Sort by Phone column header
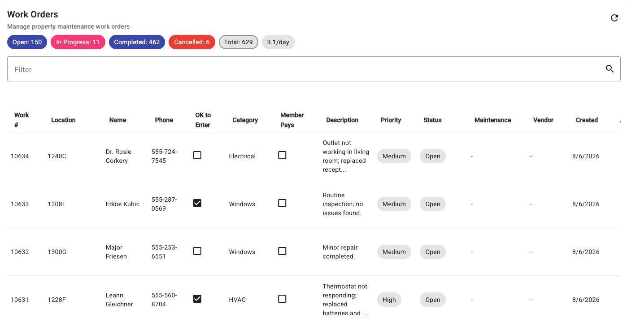 tap(164, 120)
